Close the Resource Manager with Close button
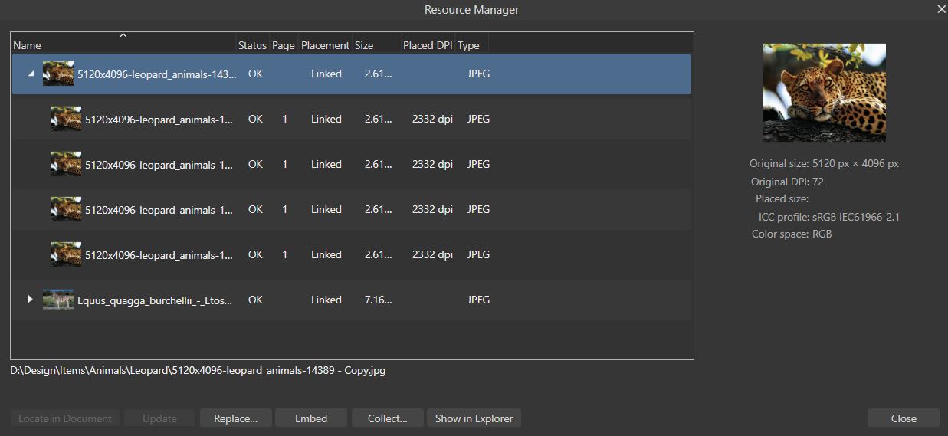948x436 pixels. (903, 418)
